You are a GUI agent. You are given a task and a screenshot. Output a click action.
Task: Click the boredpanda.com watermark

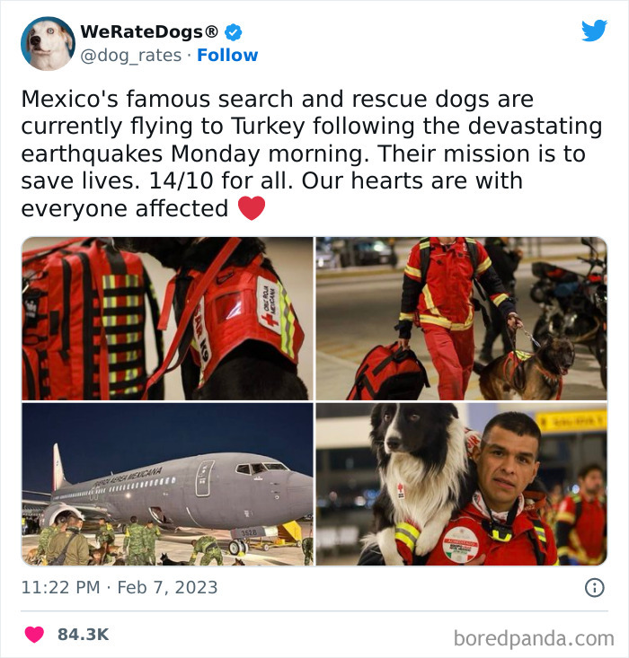pos(534,638)
